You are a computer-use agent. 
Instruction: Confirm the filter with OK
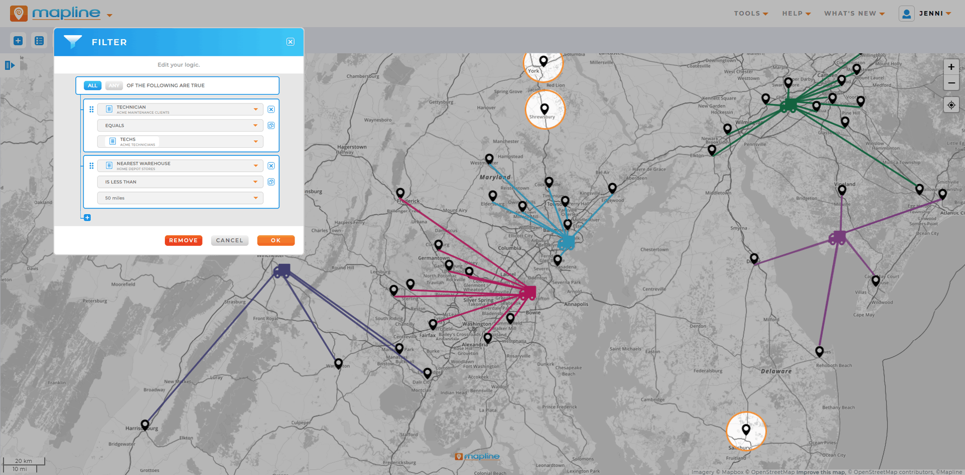tap(276, 240)
